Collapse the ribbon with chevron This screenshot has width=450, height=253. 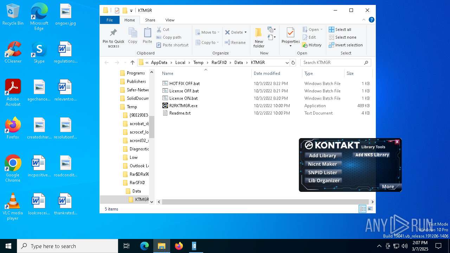tap(364, 20)
